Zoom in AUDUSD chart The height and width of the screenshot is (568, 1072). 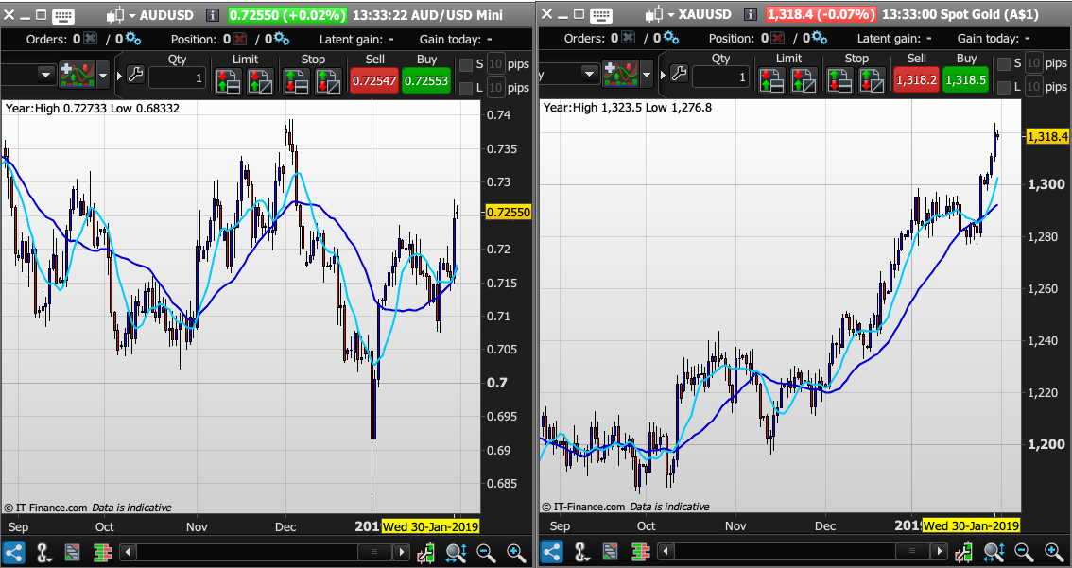point(516,552)
